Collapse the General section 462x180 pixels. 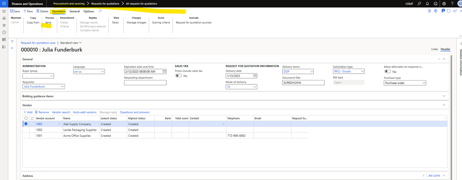444,59
